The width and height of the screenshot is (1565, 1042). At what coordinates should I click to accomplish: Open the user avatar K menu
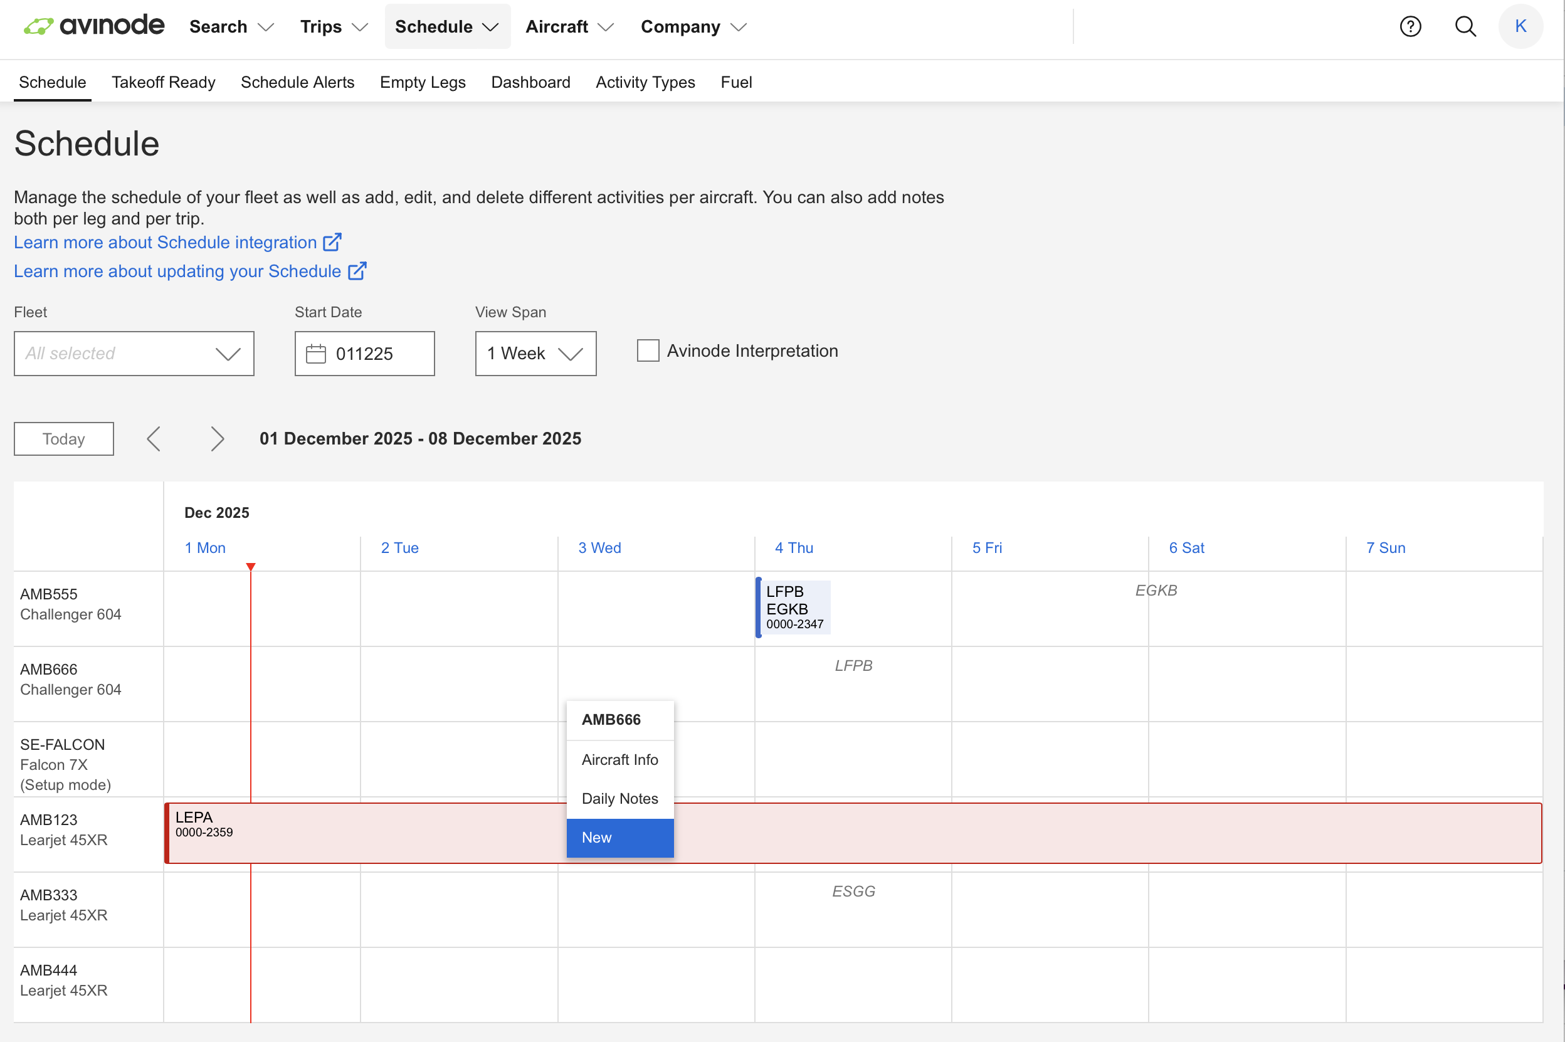tap(1522, 26)
